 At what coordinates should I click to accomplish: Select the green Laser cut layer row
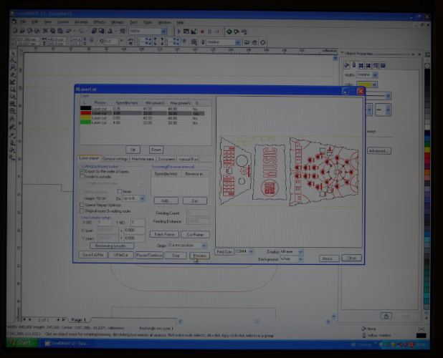tap(142, 122)
